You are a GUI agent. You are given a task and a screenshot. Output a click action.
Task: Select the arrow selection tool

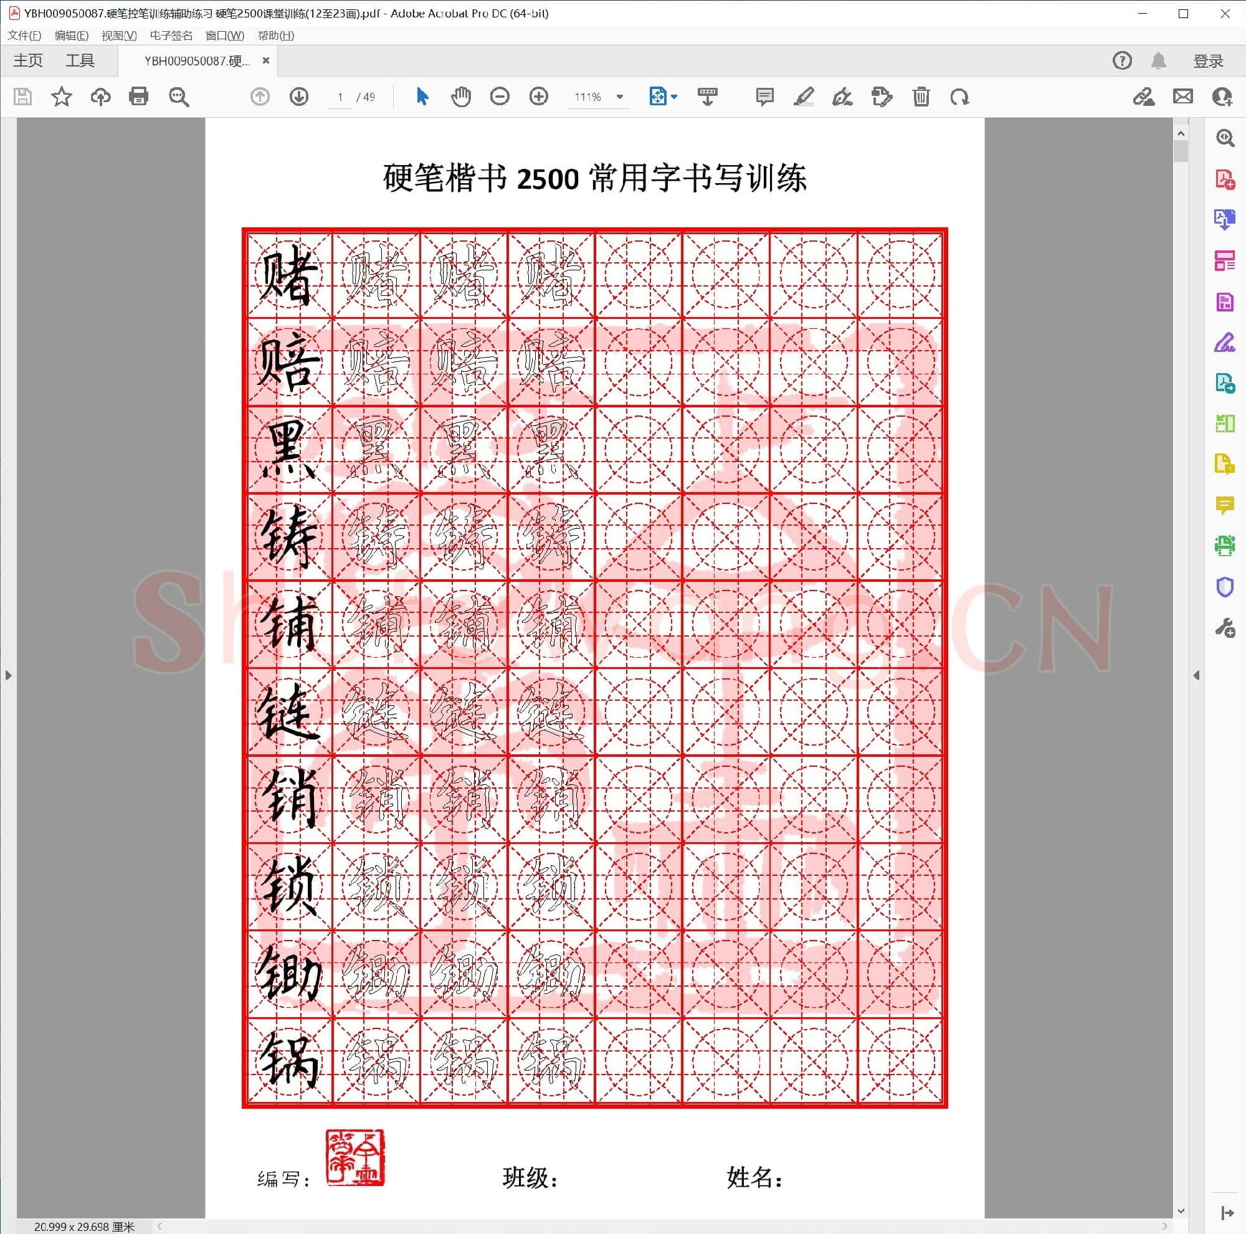point(421,97)
